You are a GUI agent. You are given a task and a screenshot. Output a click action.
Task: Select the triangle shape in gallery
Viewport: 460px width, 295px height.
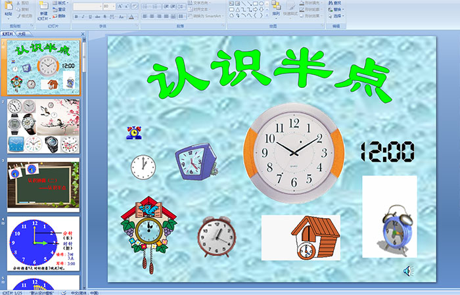(237, 10)
